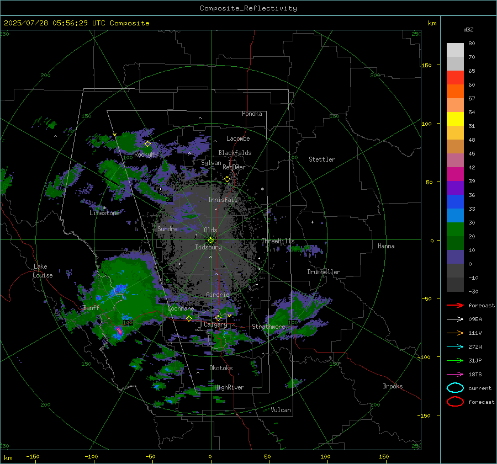Screen dimensions: 497x464
Task: Select the magenta 18TS arrow legend entry
Action: click(x=455, y=375)
